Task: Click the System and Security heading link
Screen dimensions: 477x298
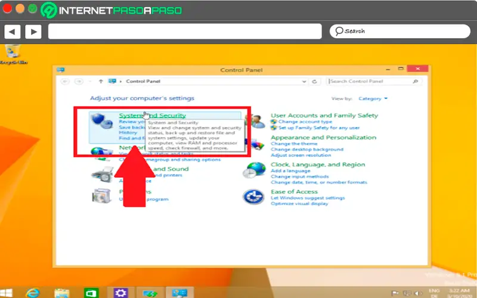Action: click(152, 115)
